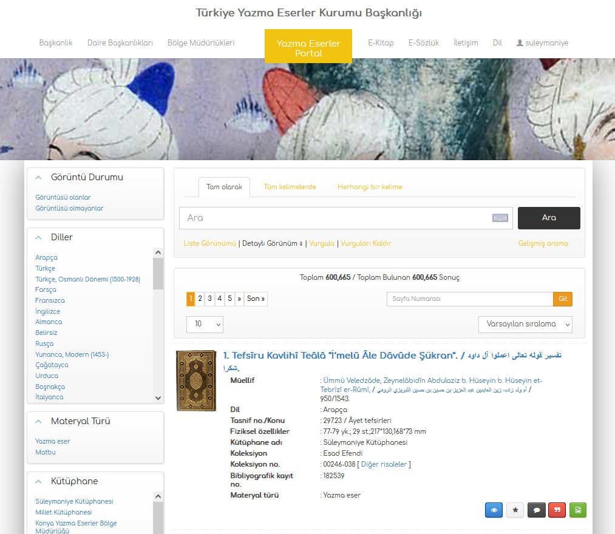Image resolution: width=615 pixels, height=534 pixels.
Task: Select the Tüm kelimelerde search tab
Action: (x=290, y=187)
